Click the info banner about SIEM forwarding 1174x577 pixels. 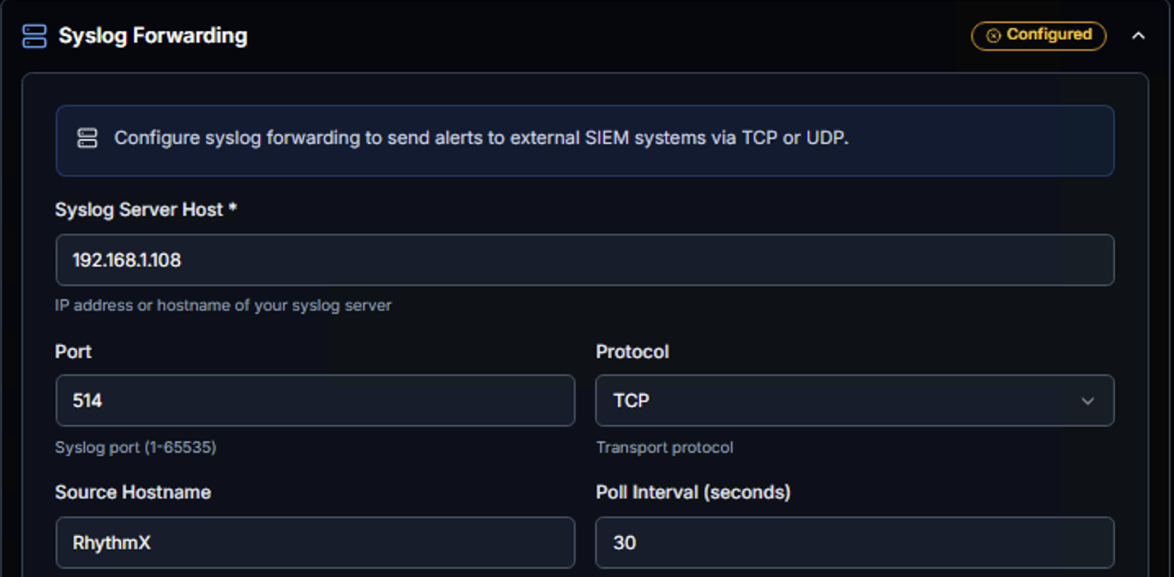pyautogui.click(x=585, y=140)
